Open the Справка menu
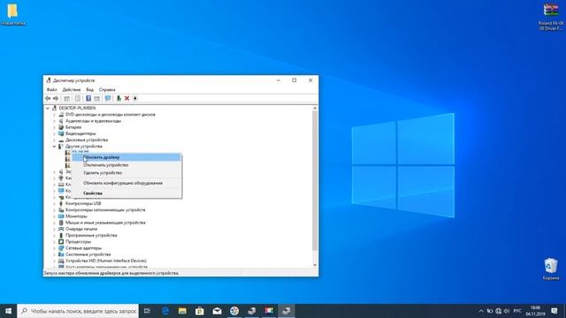 click(107, 89)
